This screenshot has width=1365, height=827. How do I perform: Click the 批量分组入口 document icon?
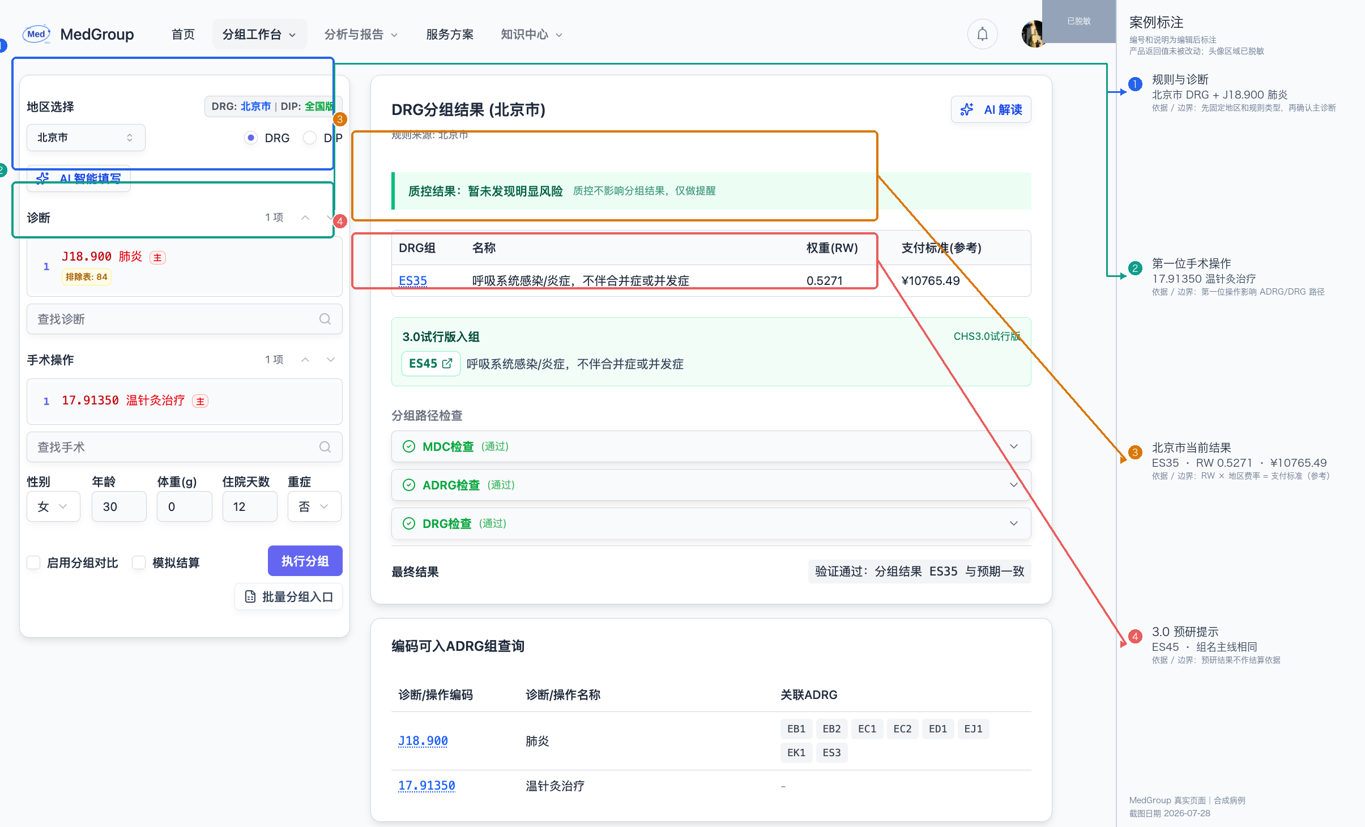pos(250,596)
